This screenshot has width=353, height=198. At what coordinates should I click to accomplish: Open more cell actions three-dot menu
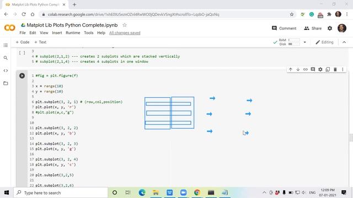pos(343,69)
